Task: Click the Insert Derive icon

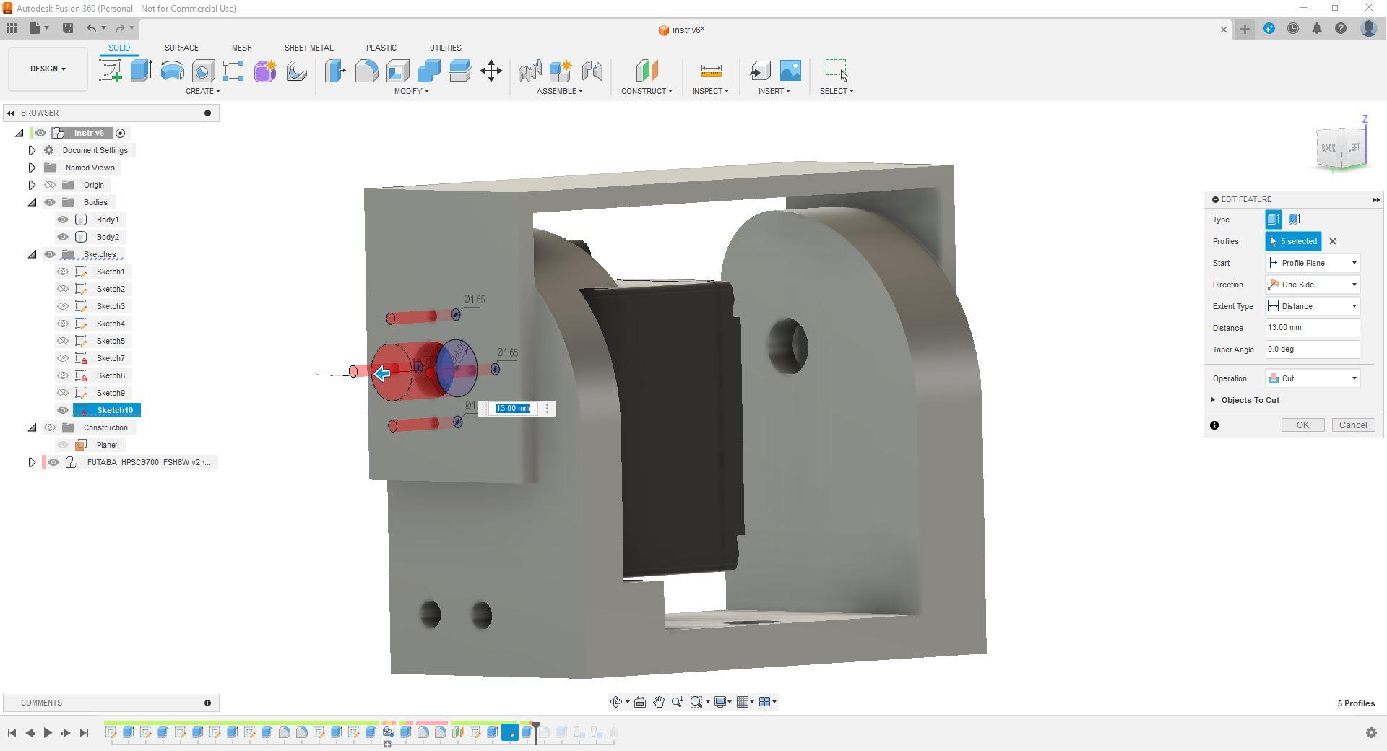Action: tap(759, 71)
